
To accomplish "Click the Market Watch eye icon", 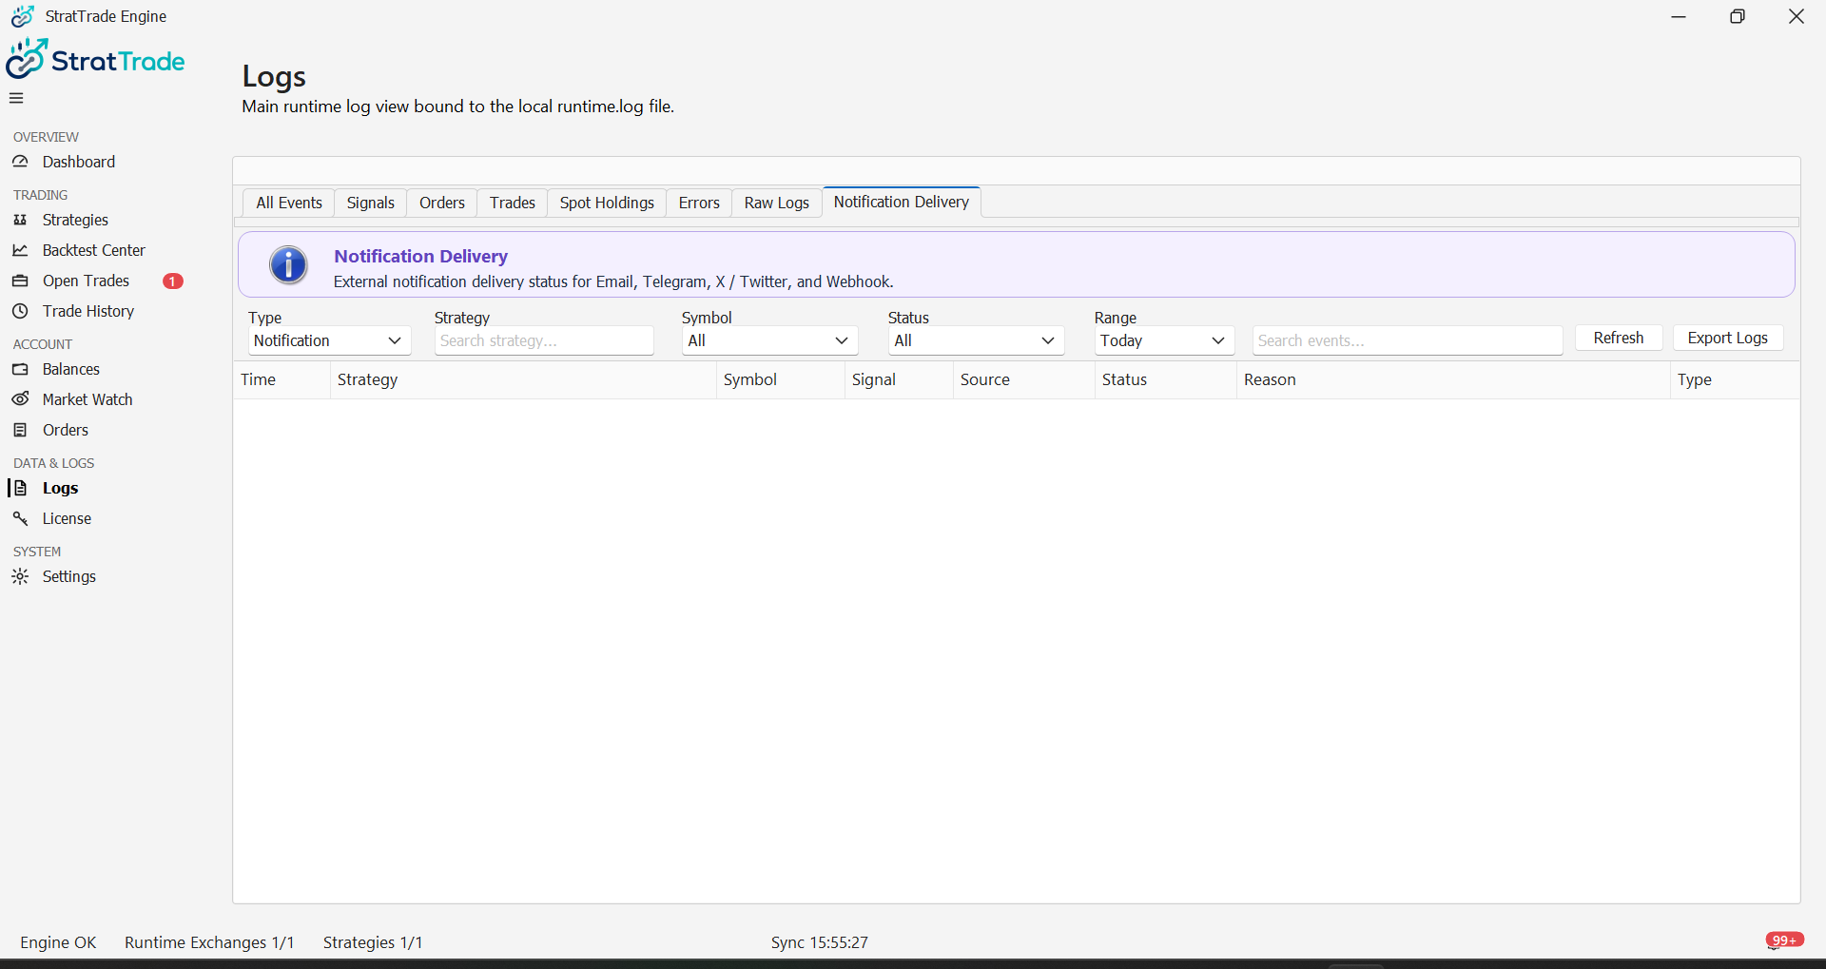I will 20,399.
